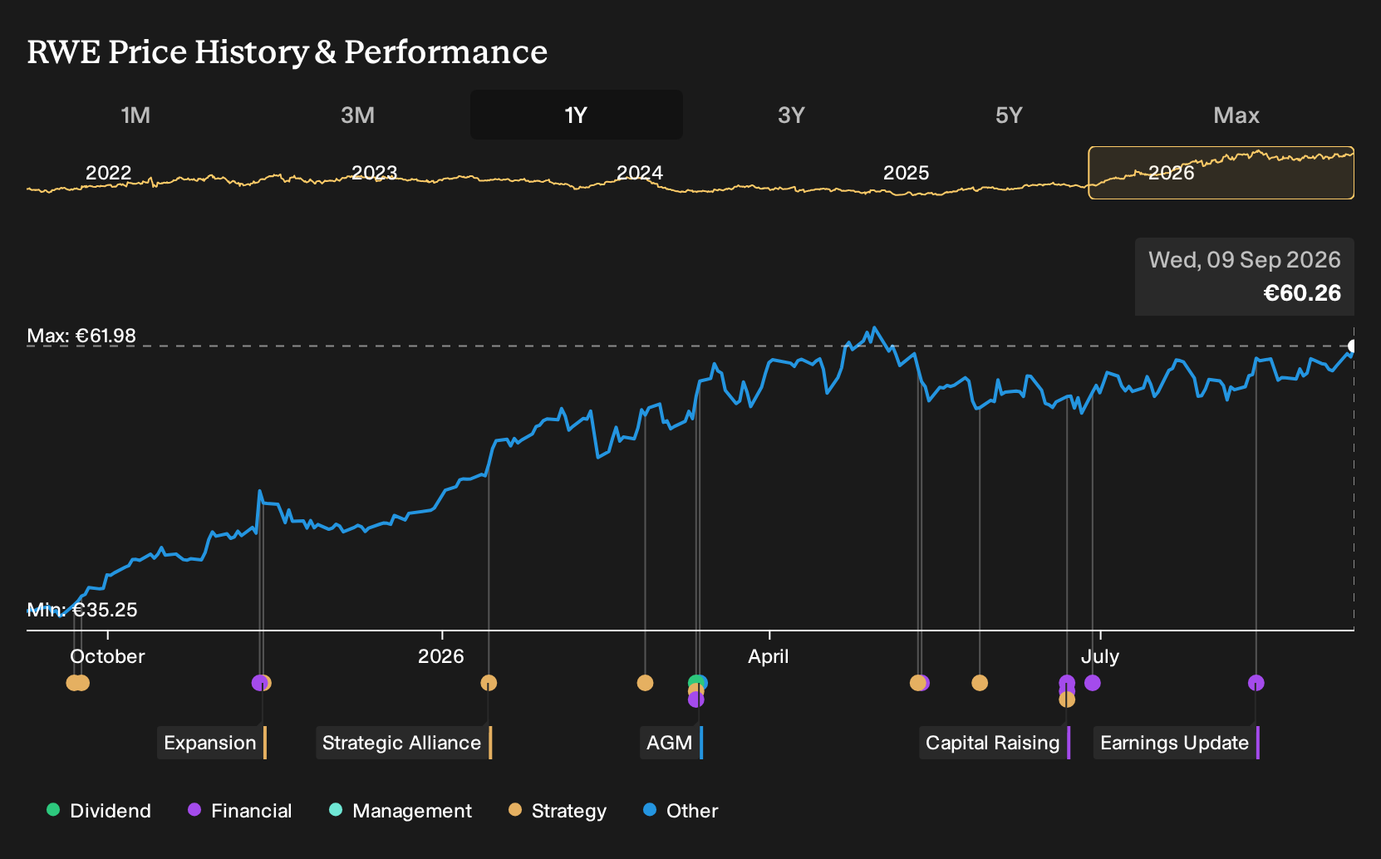Click 2025 in the overview mini chart
The height and width of the screenshot is (859, 1381).
906,173
